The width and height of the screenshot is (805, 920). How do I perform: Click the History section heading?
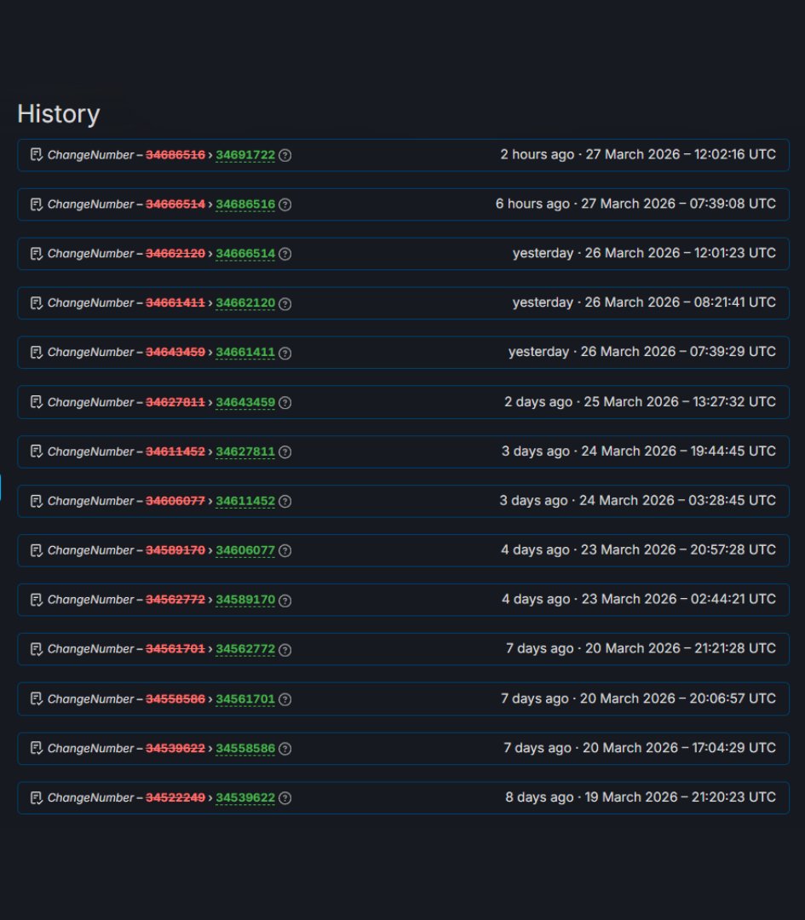pos(59,114)
